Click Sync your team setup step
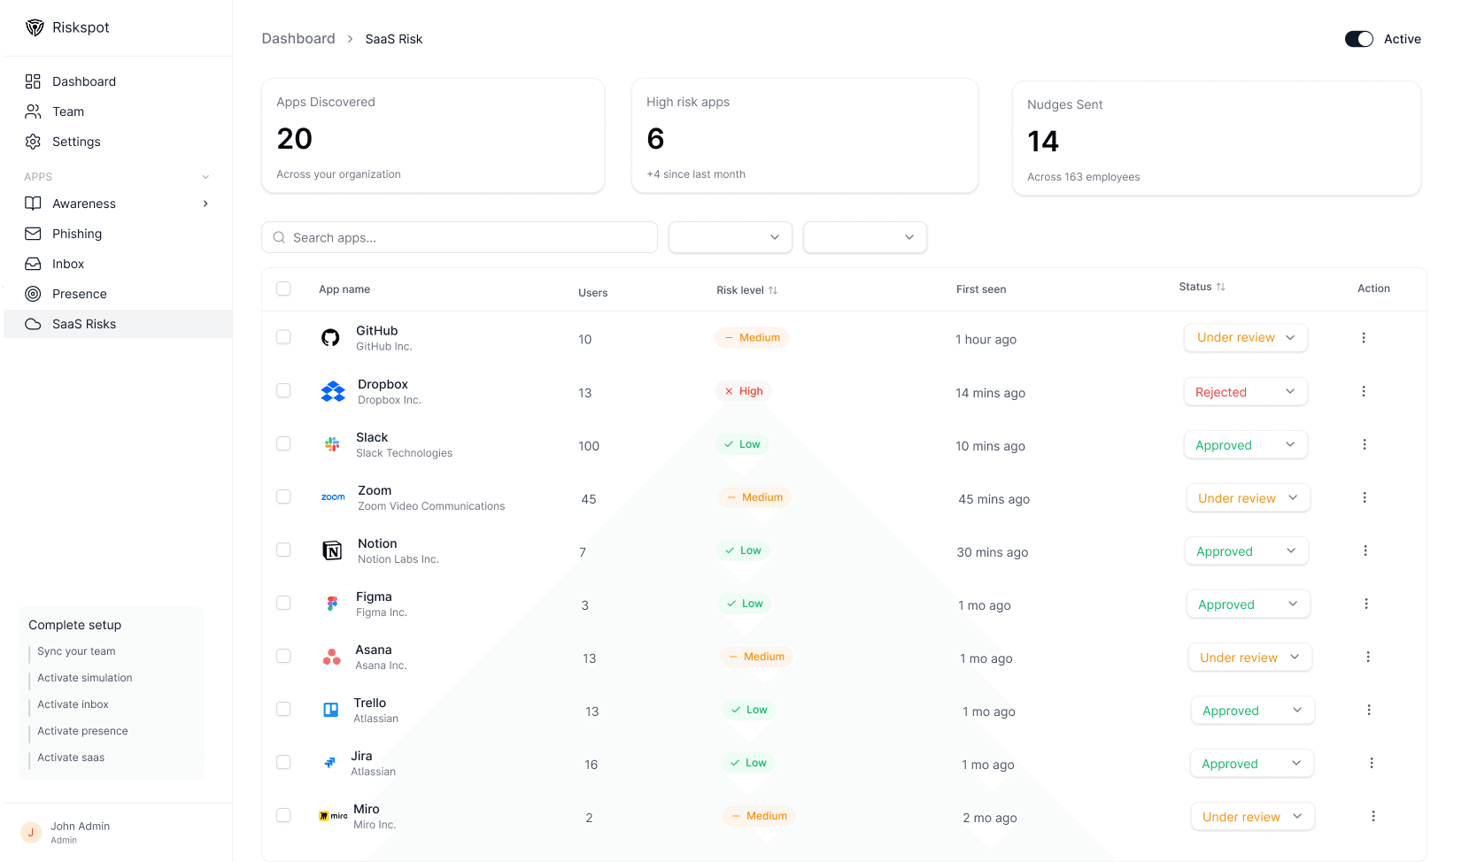Screen dimensions: 1469x862 click(x=76, y=651)
